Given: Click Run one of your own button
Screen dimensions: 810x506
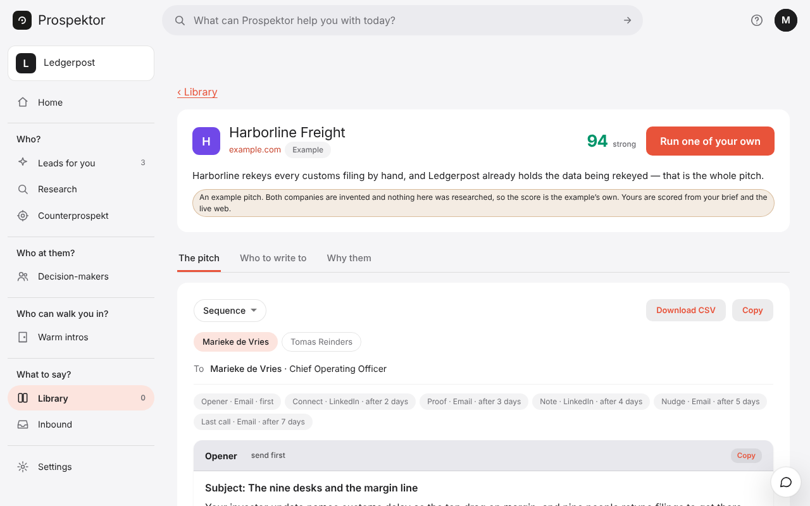Looking at the screenshot, I should [710, 141].
